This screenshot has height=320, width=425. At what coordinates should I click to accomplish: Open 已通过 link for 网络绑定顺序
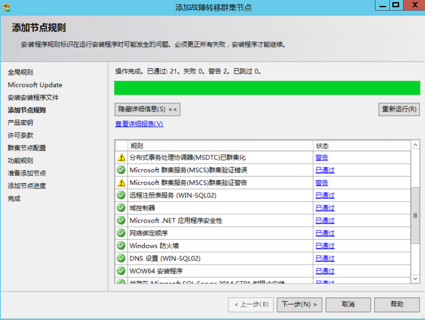[x=325, y=233]
